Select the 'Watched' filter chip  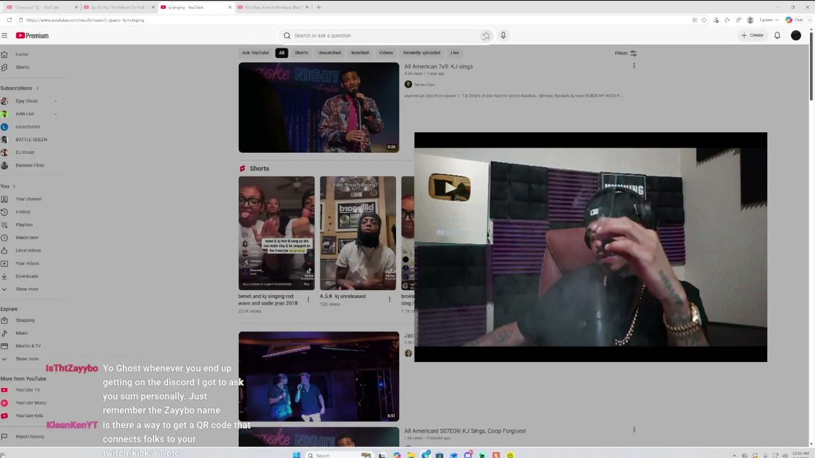(x=360, y=53)
